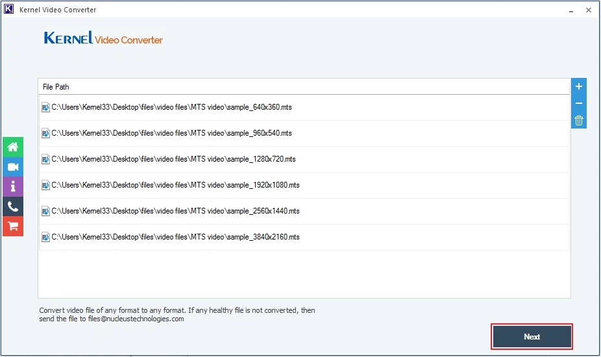Viewport: 601px width, 357px height.
Task: Remove a file with the minus icon
Action: tap(579, 103)
